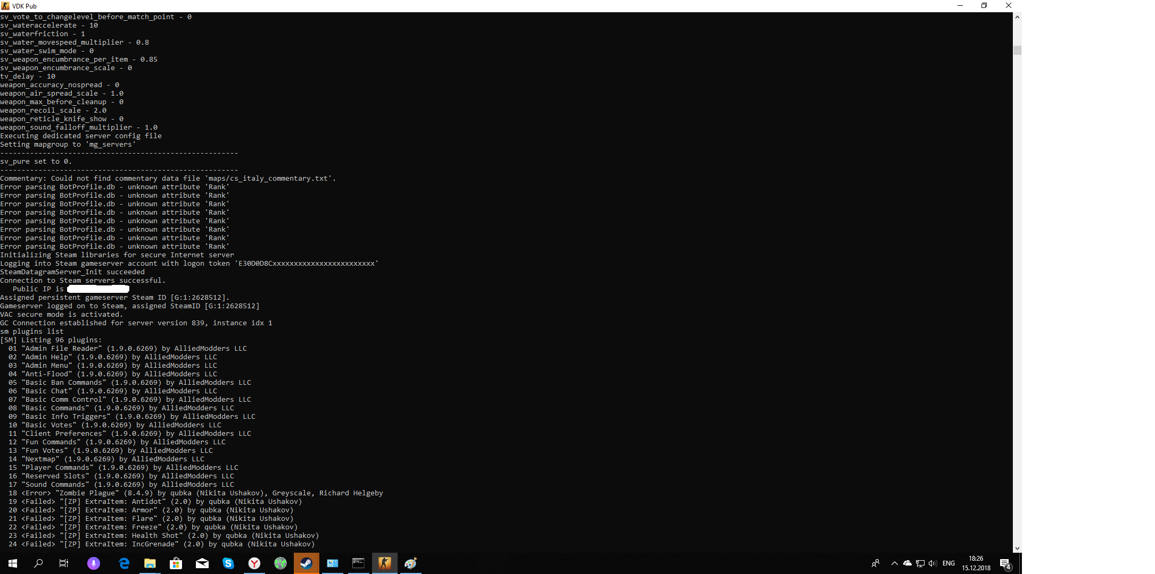Open the Windows Start menu
The image size is (1155, 574).
tap(13, 563)
